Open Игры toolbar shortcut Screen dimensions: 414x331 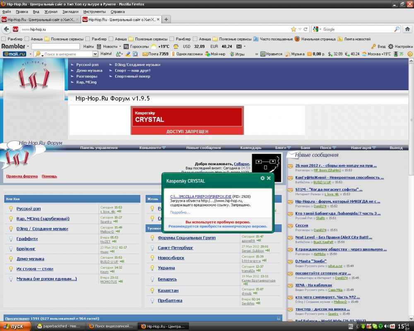tap(237, 54)
